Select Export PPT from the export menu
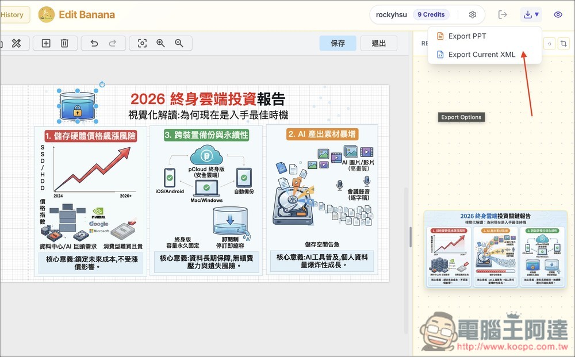This screenshot has width=575, height=357. [x=467, y=36]
